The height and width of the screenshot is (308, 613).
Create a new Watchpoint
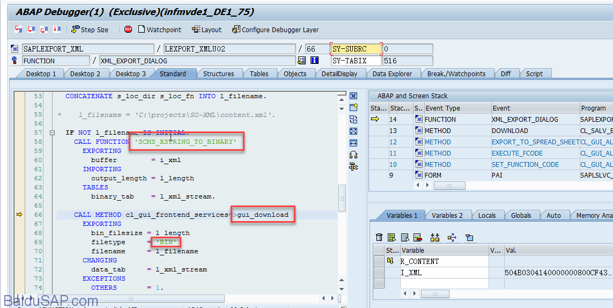coord(159,30)
